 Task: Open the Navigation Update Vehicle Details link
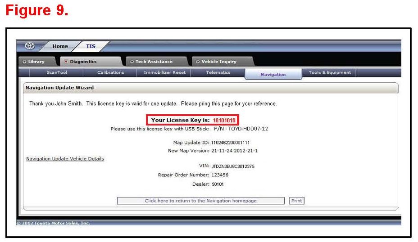pos(65,159)
